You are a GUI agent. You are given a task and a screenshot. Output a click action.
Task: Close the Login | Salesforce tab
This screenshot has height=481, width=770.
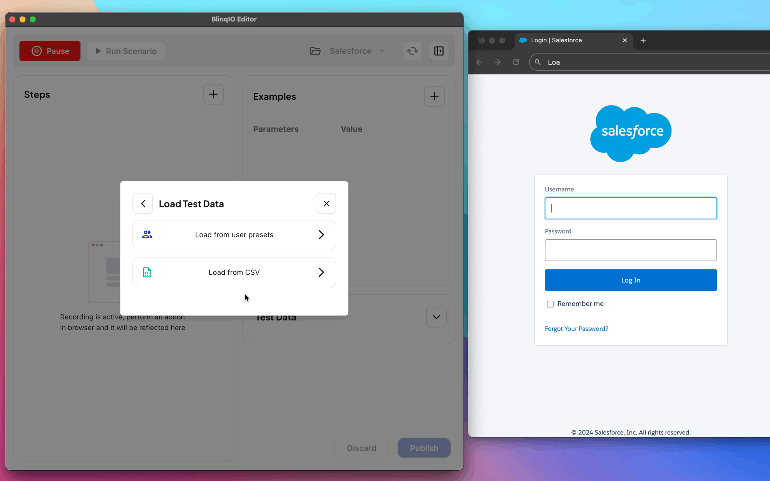pyautogui.click(x=624, y=40)
